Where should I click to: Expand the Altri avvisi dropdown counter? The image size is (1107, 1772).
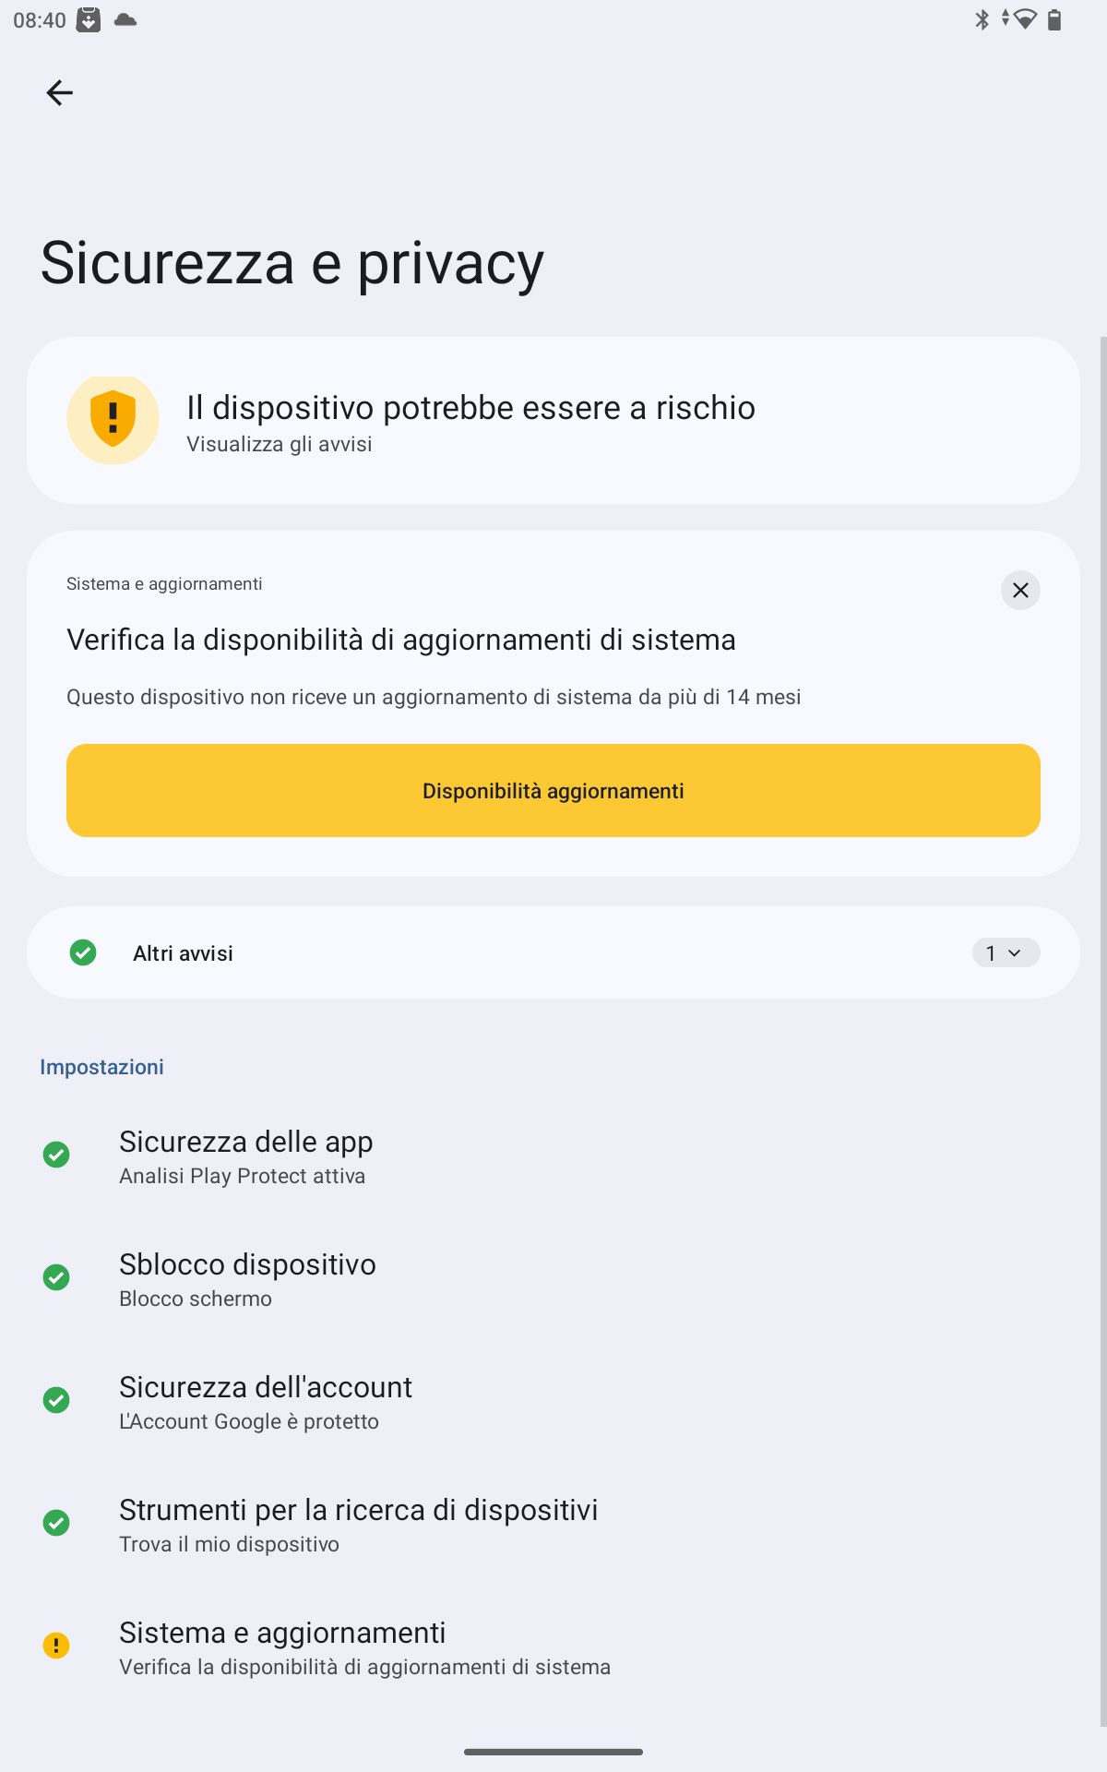tap(1006, 953)
